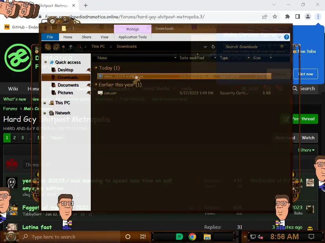Open the notification center icon
The height and width of the screenshot is (243, 325).
(311, 237)
